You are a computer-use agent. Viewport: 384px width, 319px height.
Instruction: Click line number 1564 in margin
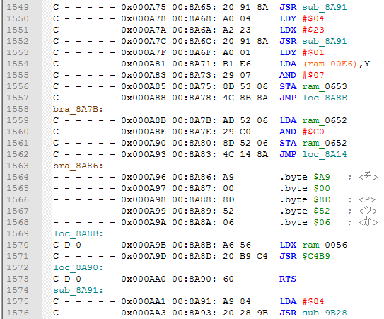18,177
